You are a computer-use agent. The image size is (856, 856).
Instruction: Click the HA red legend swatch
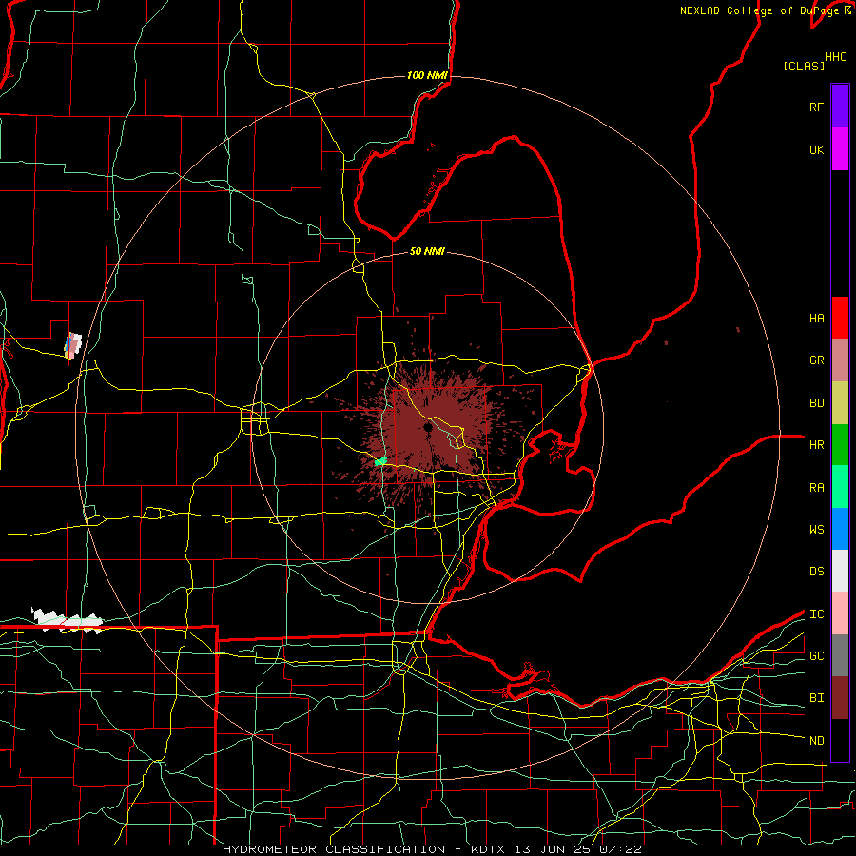pyautogui.click(x=840, y=318)
